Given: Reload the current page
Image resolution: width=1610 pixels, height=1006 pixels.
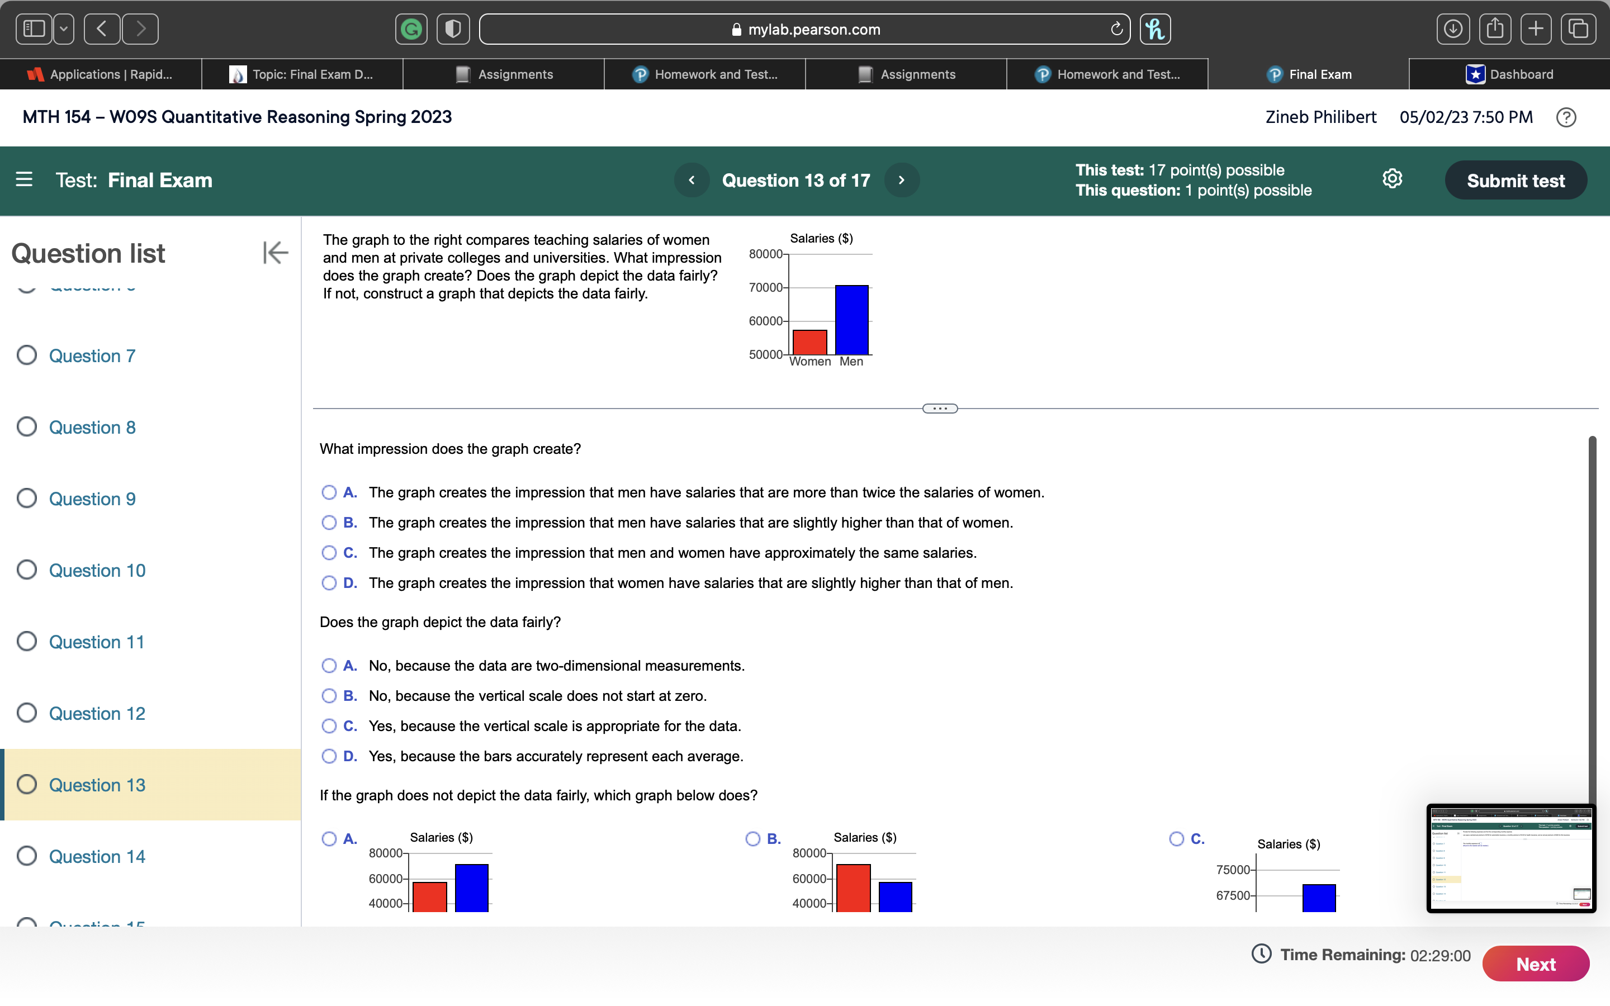Looking at the screenshot, I should 1116,29.
